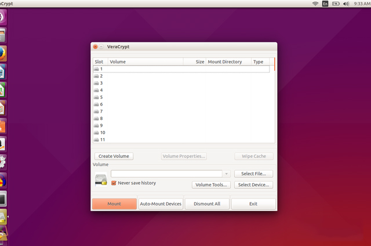
Task: Select slot 1 drive row
Action: click(181, 69)
